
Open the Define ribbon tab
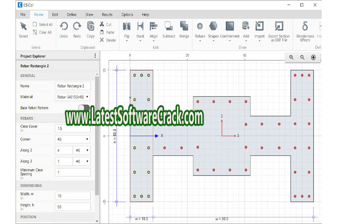coord(72,14)
